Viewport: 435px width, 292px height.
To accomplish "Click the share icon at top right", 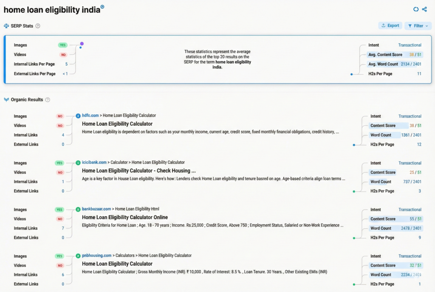I will click(424, 9).
